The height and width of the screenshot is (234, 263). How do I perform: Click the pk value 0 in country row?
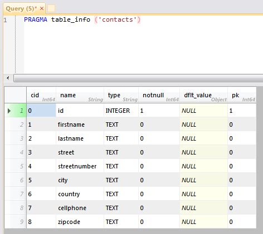[242, 194]
